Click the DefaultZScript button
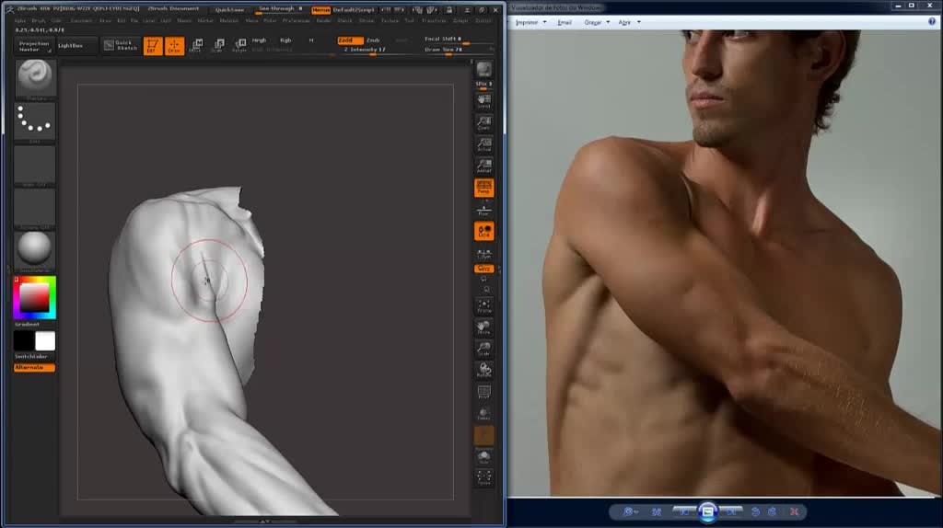The width and height of the screenshot is (943, 528). 354,9
